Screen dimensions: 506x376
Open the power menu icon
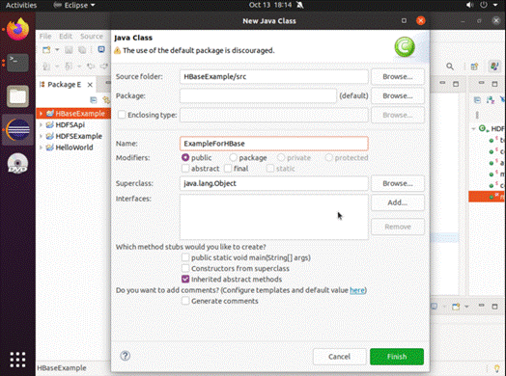pyautogui.click(x=484, y=5)
